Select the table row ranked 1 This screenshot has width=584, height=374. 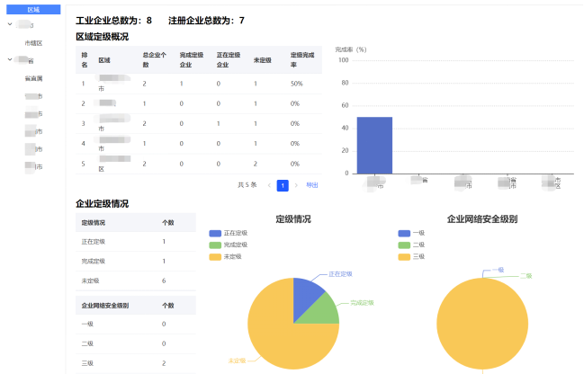pos(198,84)
